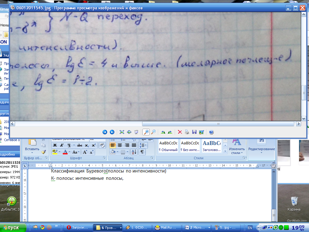
Task: Click EN language indicator in tray
Action: pyautogui.click(x=250, y=228)
